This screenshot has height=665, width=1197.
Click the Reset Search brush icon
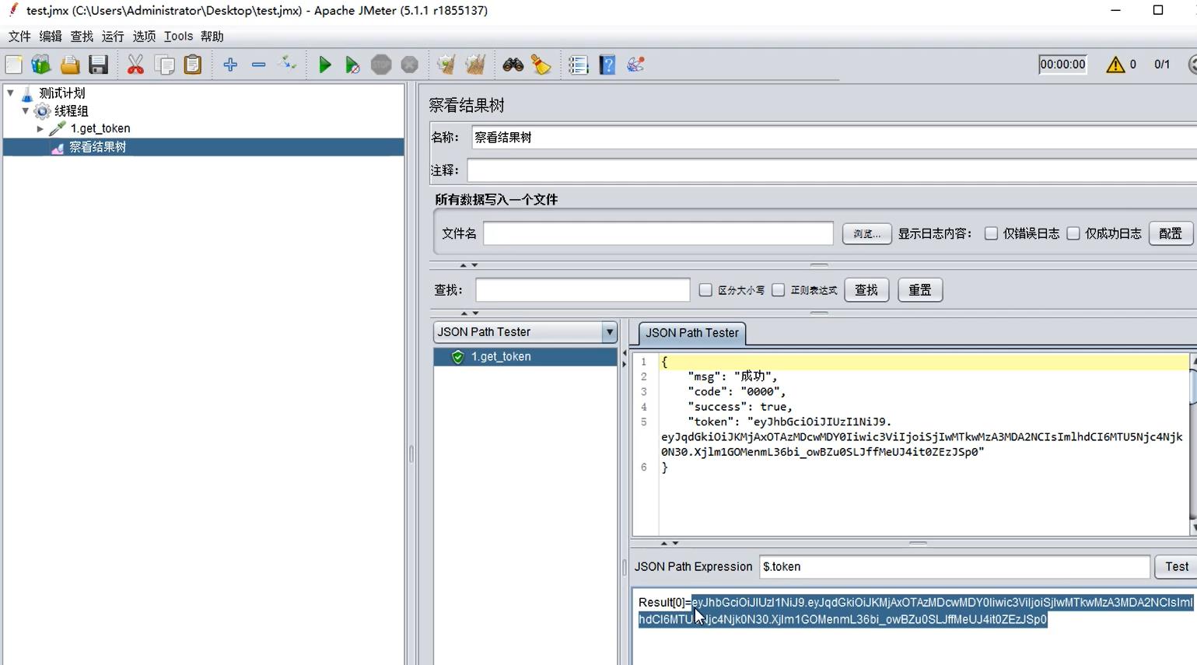coord(541,65)
